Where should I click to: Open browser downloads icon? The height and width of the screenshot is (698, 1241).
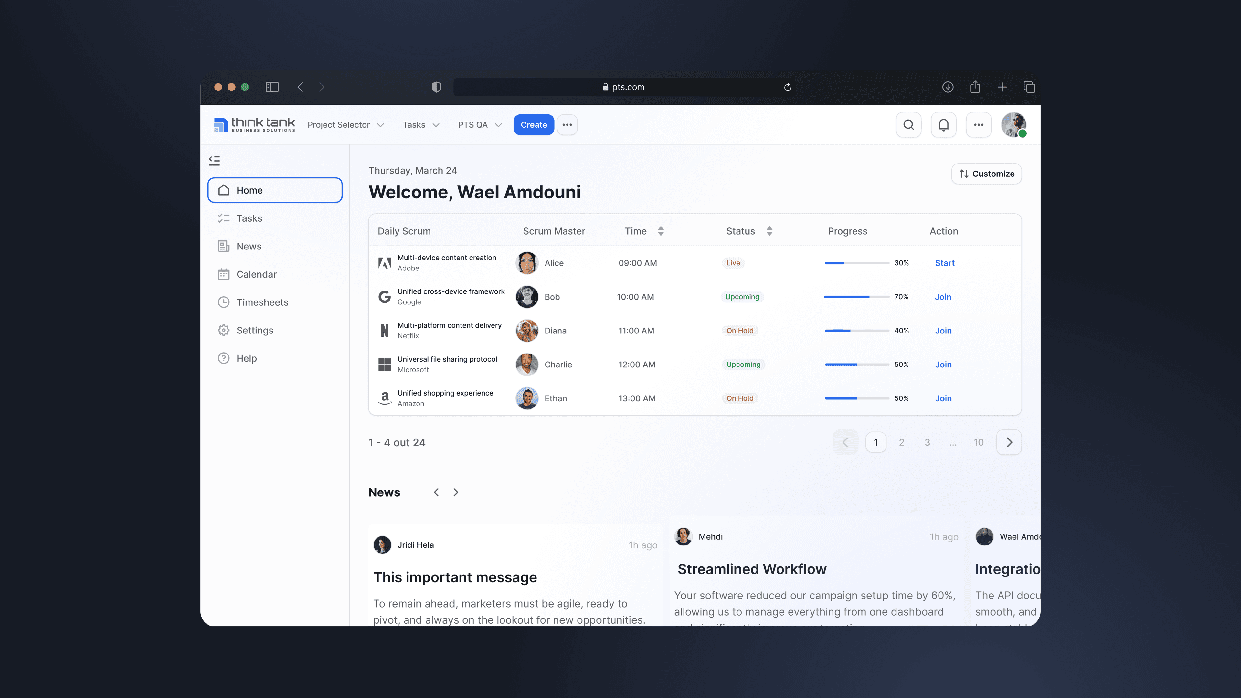click(948, 87)
